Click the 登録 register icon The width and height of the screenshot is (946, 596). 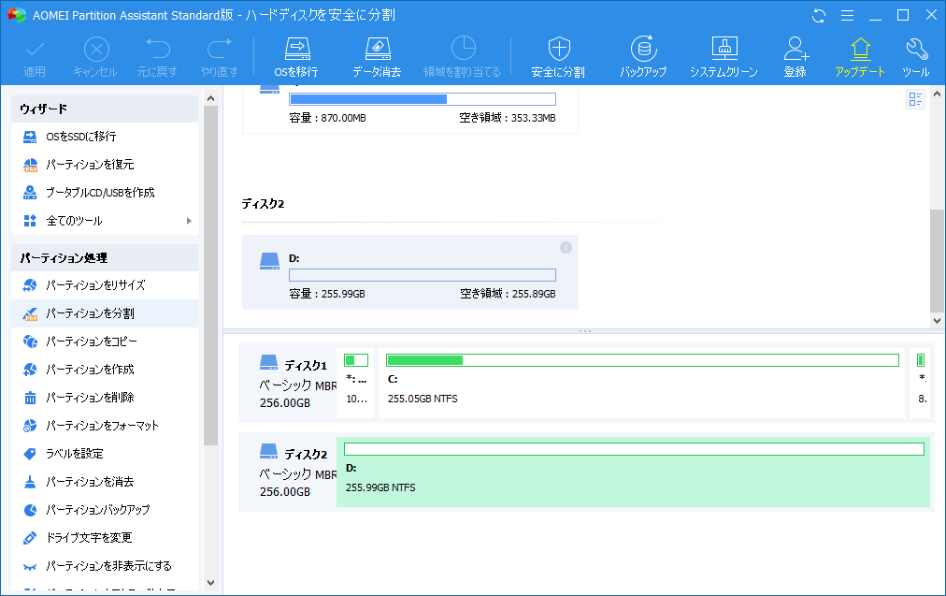click(x=795, y=57)
